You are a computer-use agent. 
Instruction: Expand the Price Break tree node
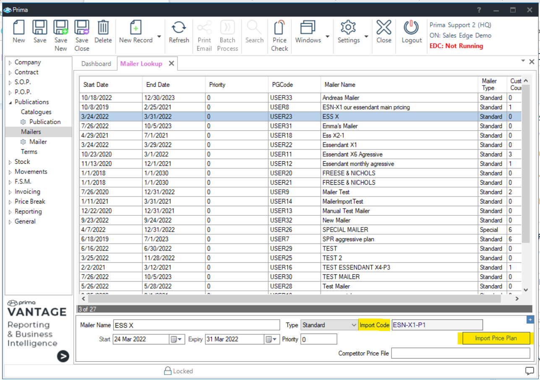10,202
